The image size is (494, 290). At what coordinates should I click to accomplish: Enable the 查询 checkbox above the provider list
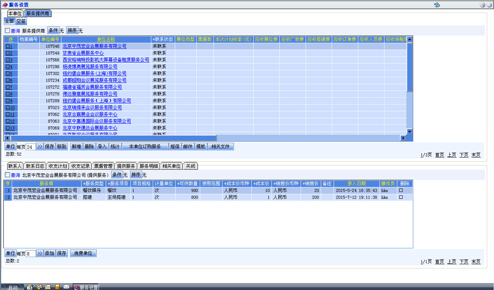pos(7,31)
